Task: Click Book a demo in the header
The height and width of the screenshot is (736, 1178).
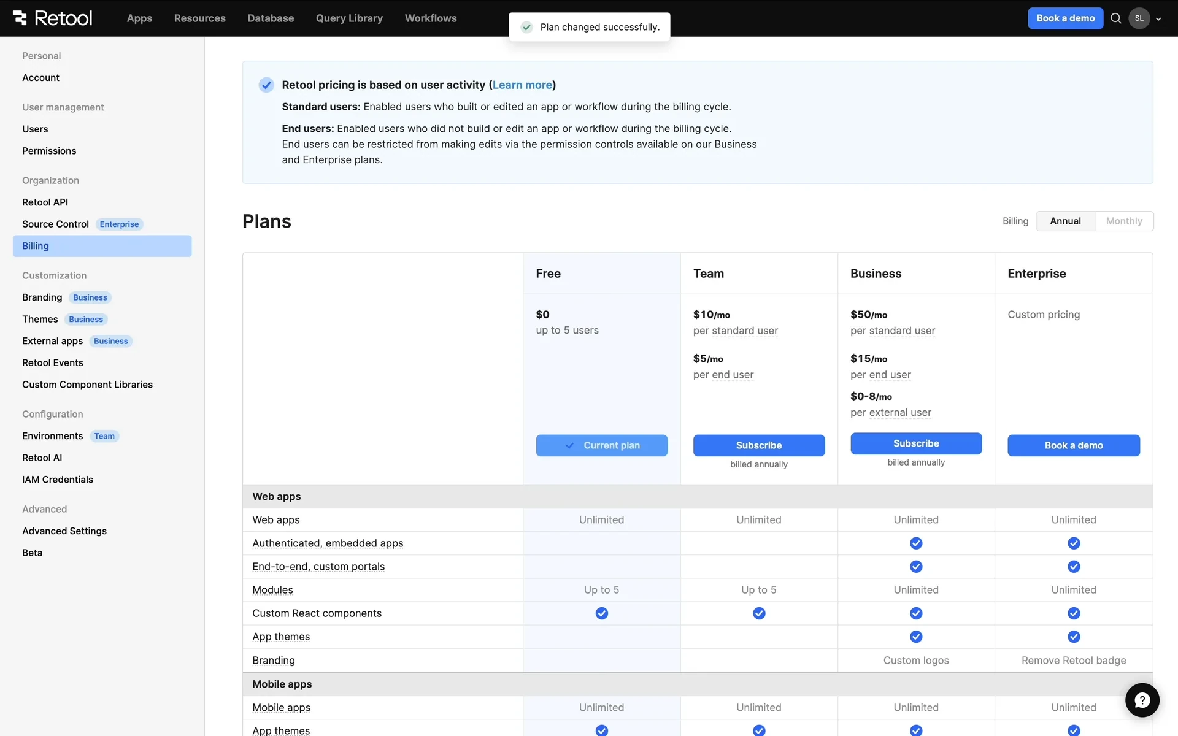Action: [x=1065, y=18]
